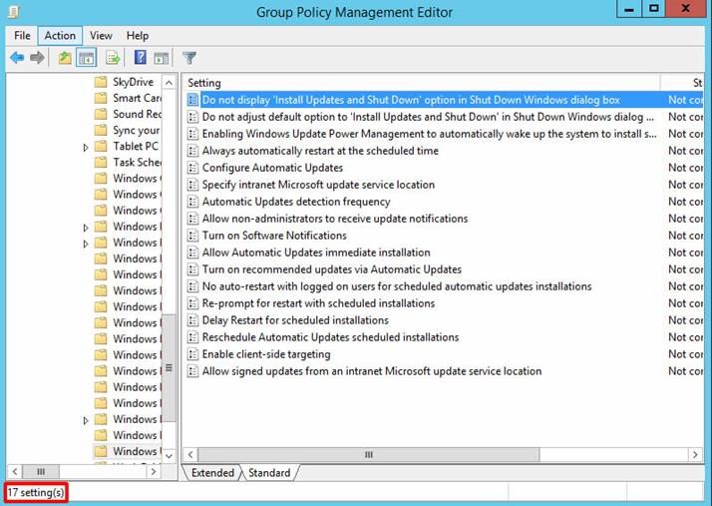The height and width of the screenshot is (506, 712).
Task: Click the policy icon beside Configure Automatic Updates
Action: 193,168
